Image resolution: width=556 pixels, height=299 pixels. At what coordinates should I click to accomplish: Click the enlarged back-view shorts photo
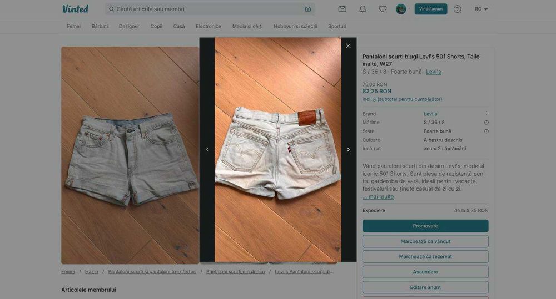click(278, 149)
